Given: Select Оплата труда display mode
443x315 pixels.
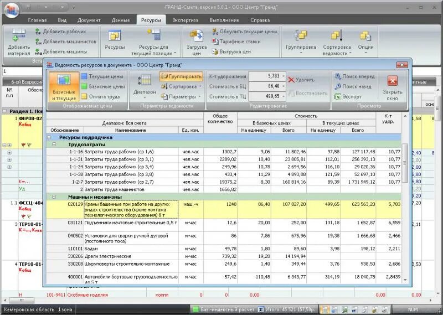Looking at the screenshot, I should tap(101, 97).
